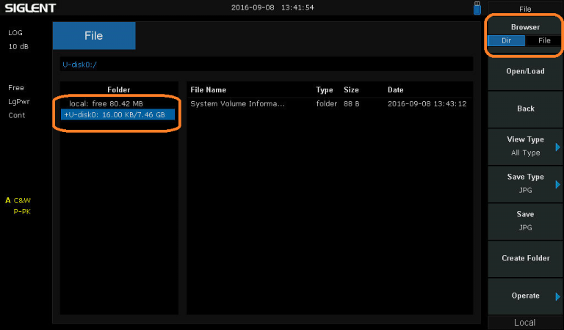This screenshot has height=330, width=564.
Task: Sort files by File Name column
Action: (208, 89)
